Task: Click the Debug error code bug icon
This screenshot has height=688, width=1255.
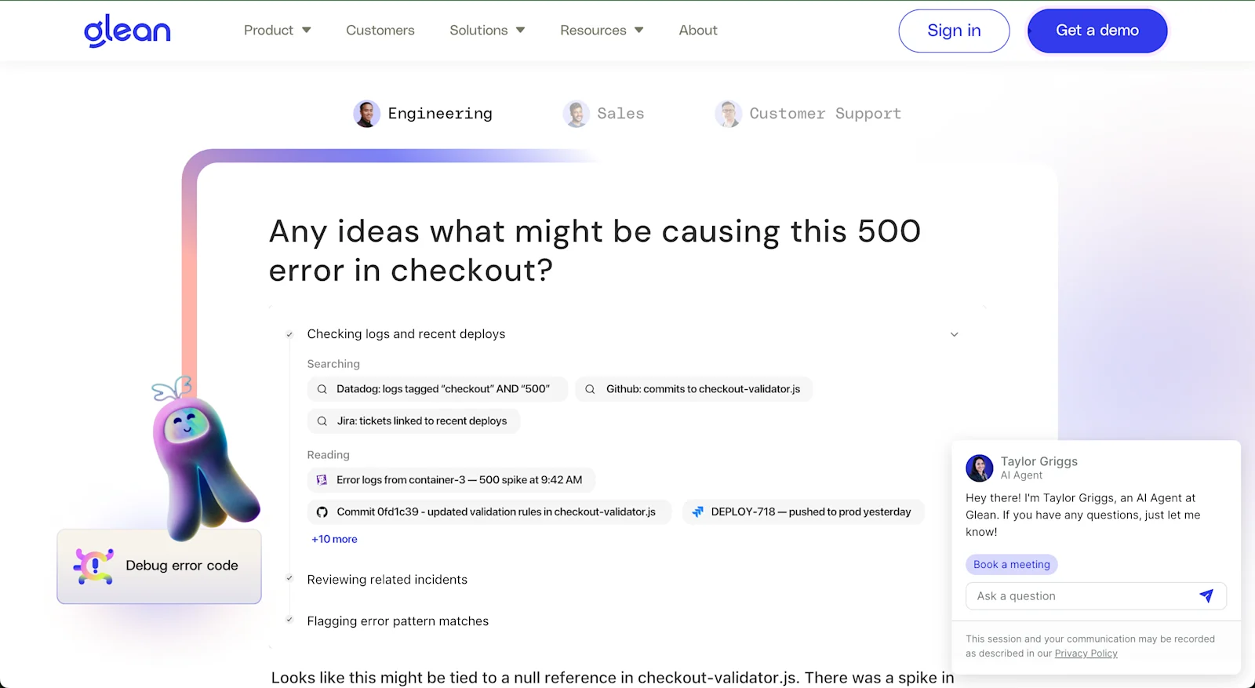Action: (x=93, y=566)
